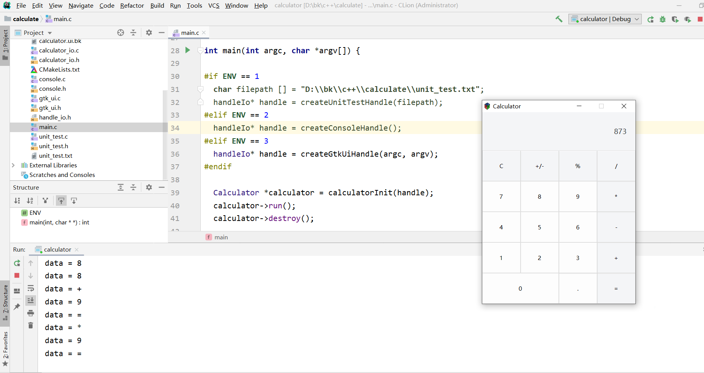Select Scratches and Consoles item
The height and width of the screenshot is (373, 704).
[62, 175]
